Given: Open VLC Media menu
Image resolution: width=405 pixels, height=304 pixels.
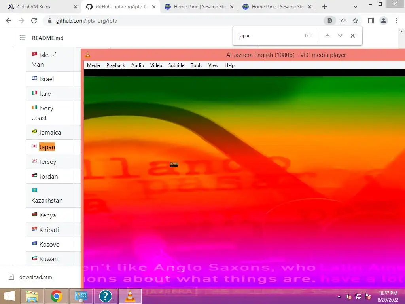Looking at the screenshot, I should (93, 65).
